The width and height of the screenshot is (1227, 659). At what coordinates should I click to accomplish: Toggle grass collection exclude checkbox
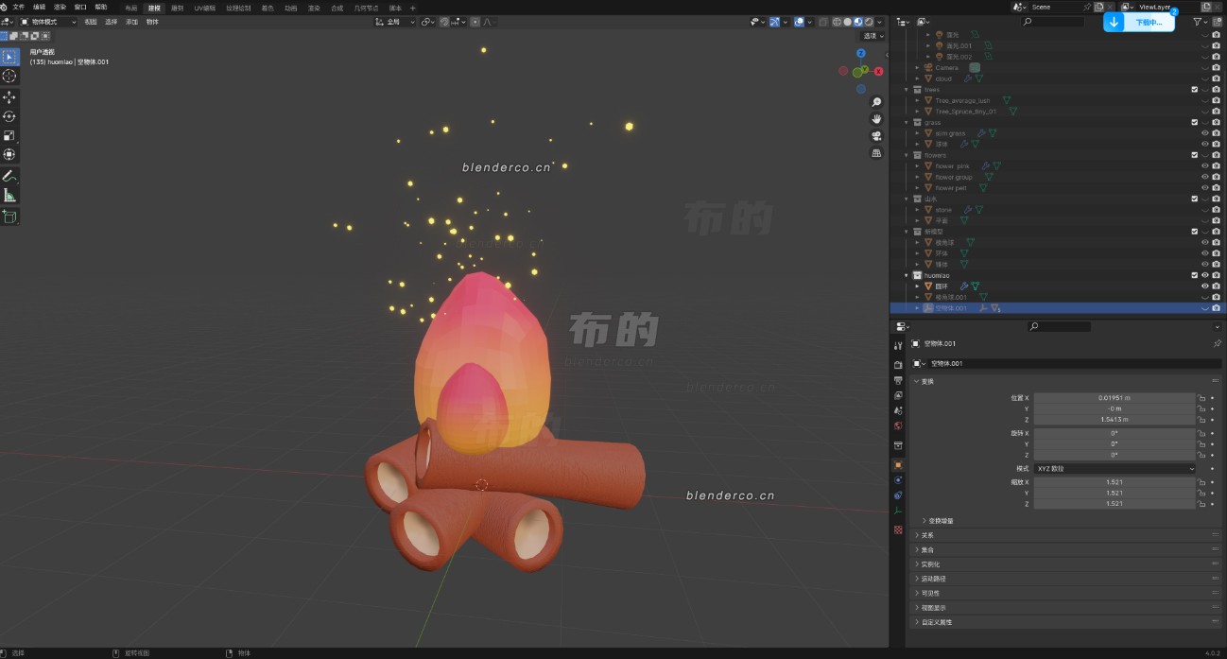point(1195,122)
